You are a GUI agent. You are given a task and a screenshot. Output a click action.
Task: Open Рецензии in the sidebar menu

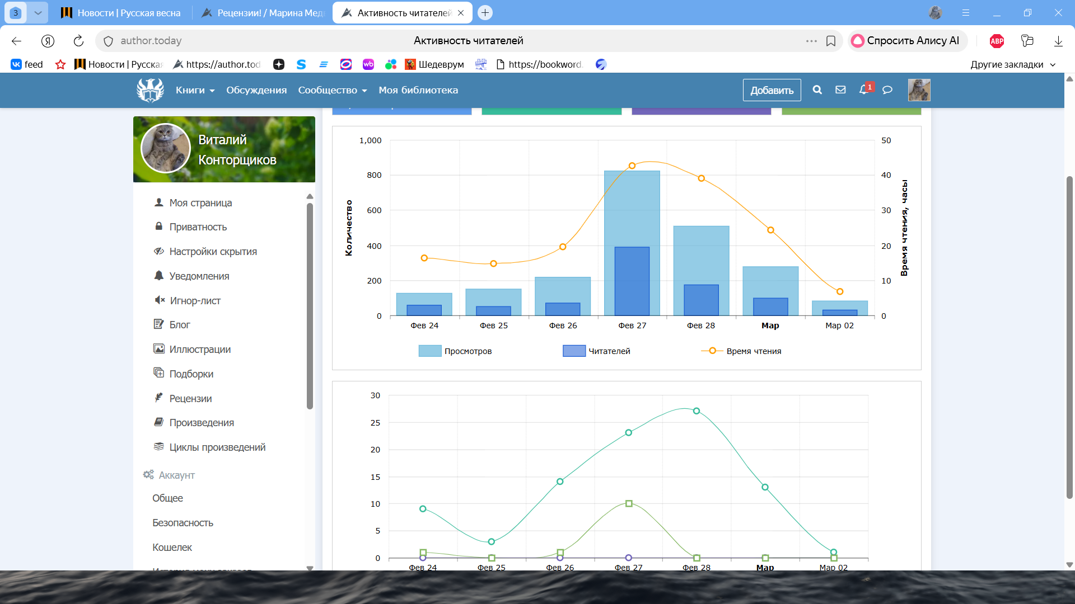coord(190,398)
